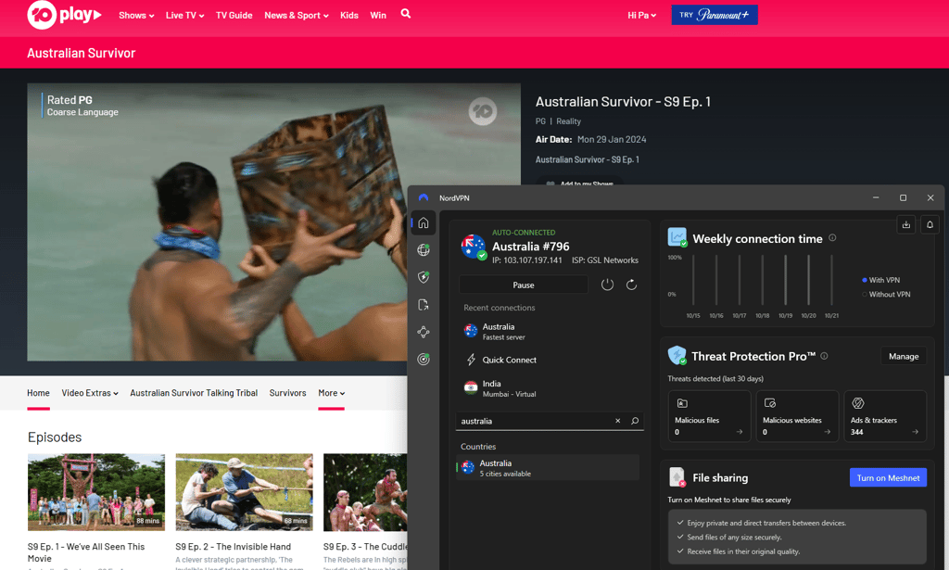Click the India flag in recent connections
This screenshot has width=949, height=570.
point(470,387)
